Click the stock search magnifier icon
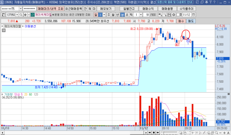Image resolution: width=231 pixels, height=135 pixels. click(x=21, y=15)
